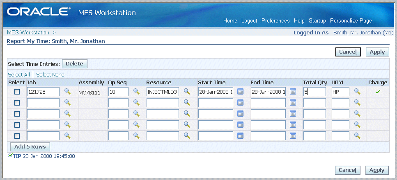
Task: Open Help from header navigation
Action: [299, 21]
